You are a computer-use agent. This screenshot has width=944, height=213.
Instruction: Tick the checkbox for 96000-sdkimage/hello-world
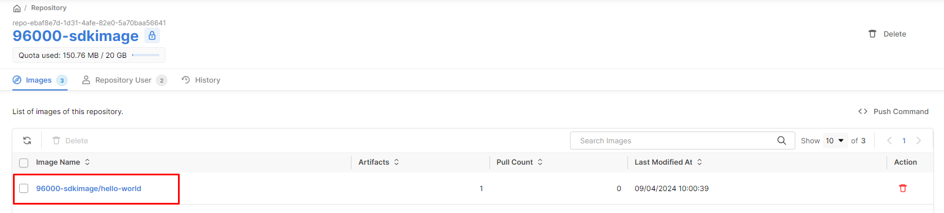[x=24, y=188]
